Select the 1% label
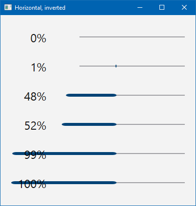Viewport: 196px width, 206px height. pyautogui.click(x=39, y=68)
